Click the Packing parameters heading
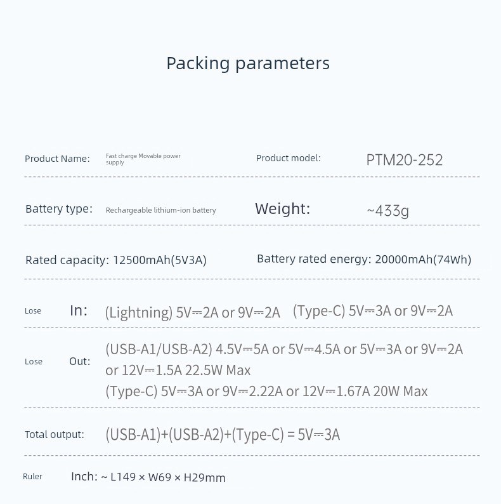501x504 pixels. coord(248,63)
